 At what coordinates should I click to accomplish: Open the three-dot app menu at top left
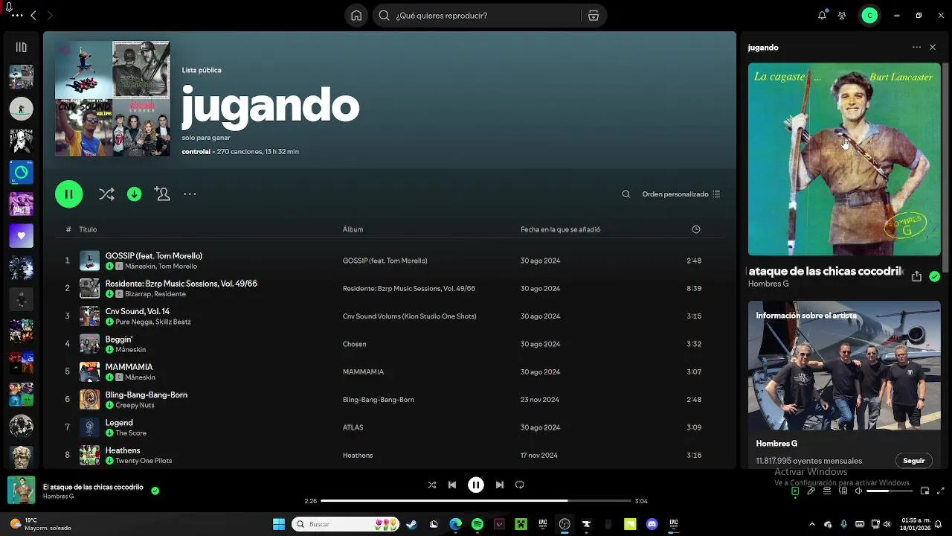click(x=17, y=16)
